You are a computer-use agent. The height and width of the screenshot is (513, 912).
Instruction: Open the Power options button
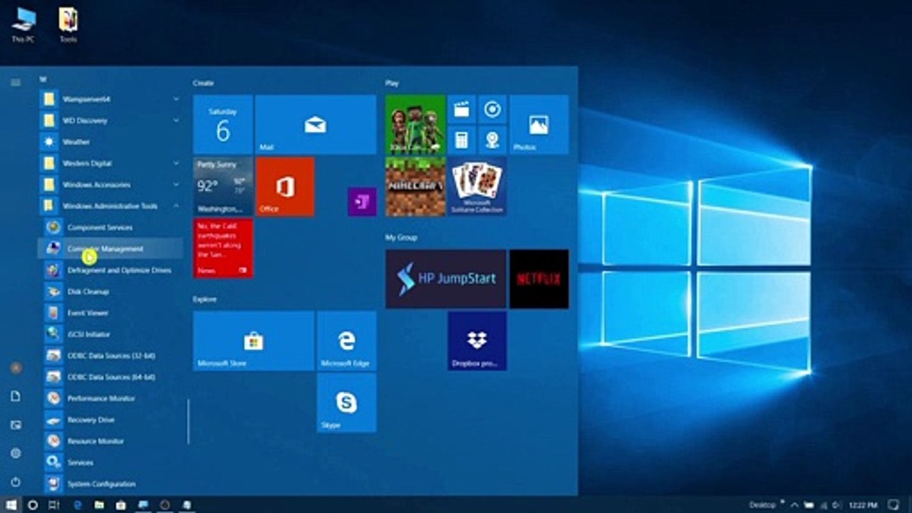coord(16,482)
